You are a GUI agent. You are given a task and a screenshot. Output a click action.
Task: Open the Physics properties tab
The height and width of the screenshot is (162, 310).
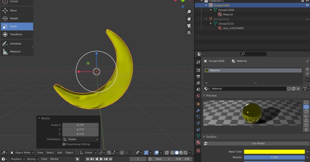[x=198, y=123]
